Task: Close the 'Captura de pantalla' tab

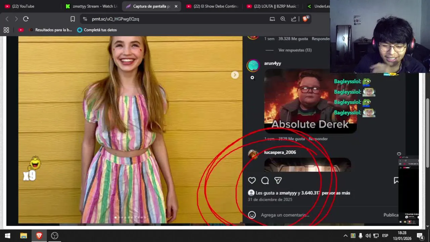Action: pos(176,6)
